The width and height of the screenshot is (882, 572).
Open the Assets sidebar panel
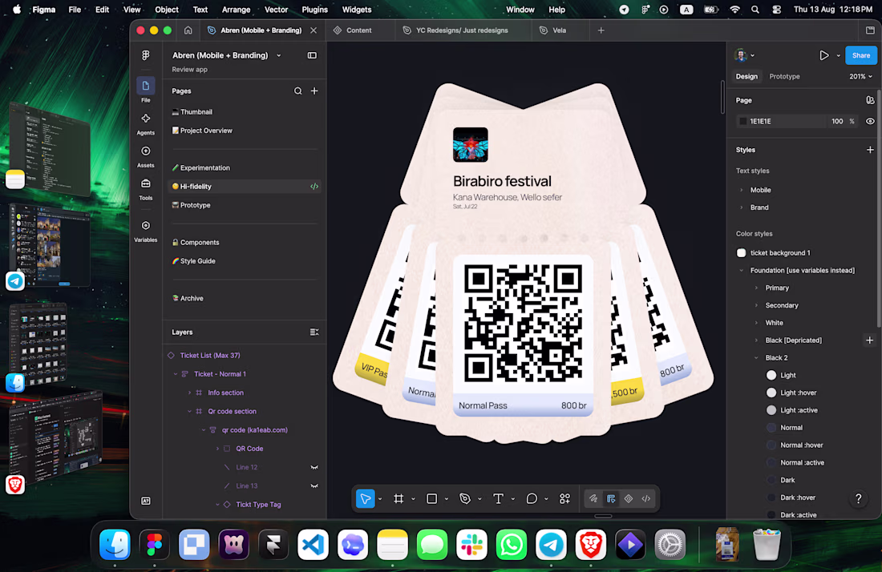(146, 151)
